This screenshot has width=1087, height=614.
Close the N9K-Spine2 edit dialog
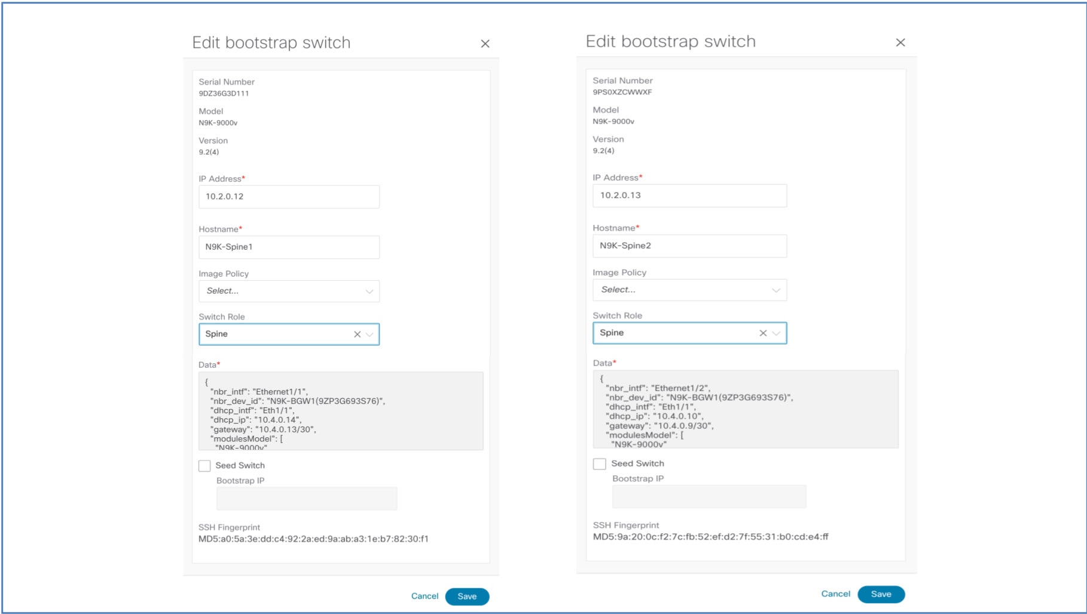click(x=901, y=42)
